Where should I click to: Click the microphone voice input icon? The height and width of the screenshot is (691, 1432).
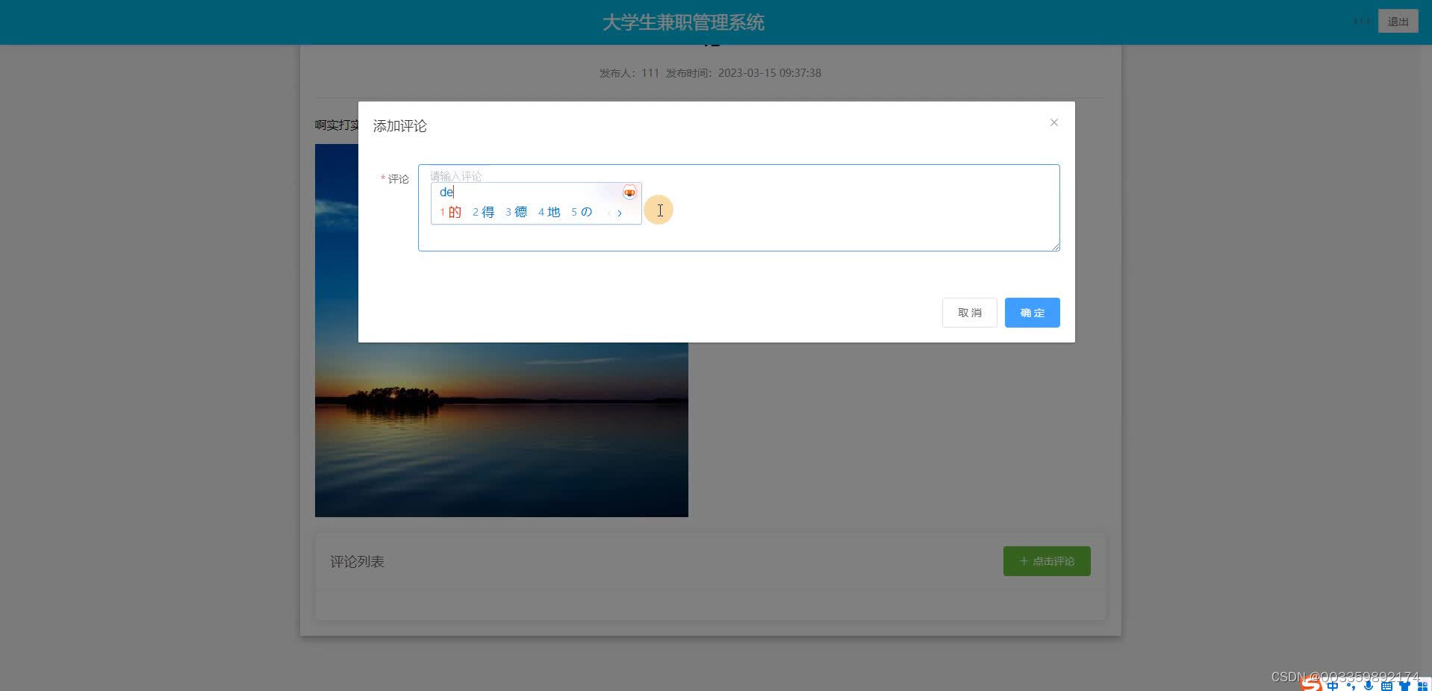(x=1369, y=685)
